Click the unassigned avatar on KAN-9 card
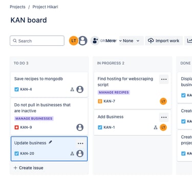The image size is (192, 188). coord(80,127)
